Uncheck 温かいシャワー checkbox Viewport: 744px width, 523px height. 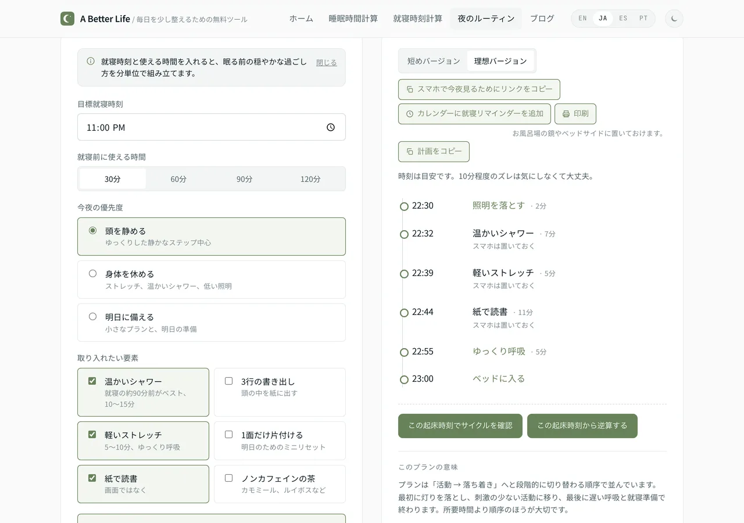tap(92, 381)
